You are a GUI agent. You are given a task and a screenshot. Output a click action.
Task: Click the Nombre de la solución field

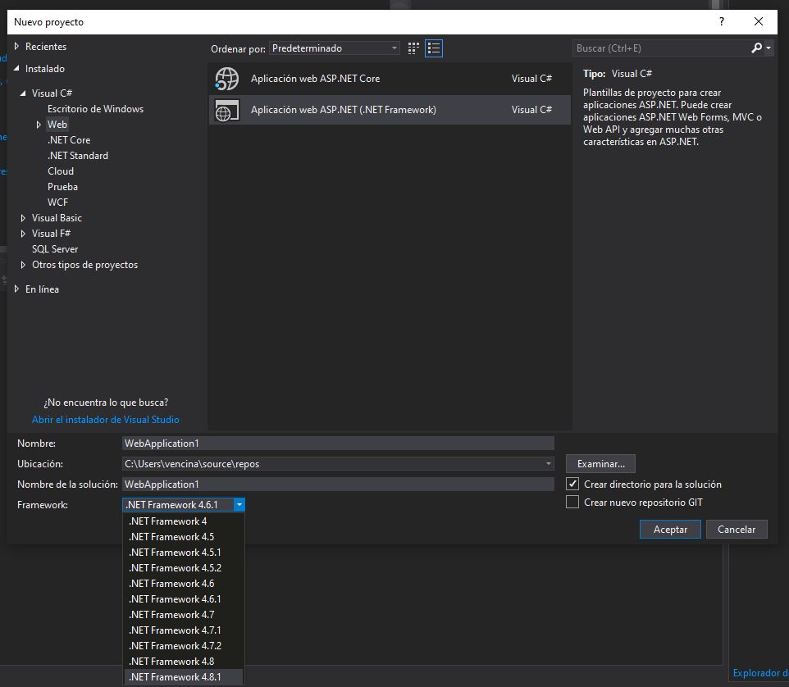click(x=338, y=485)
